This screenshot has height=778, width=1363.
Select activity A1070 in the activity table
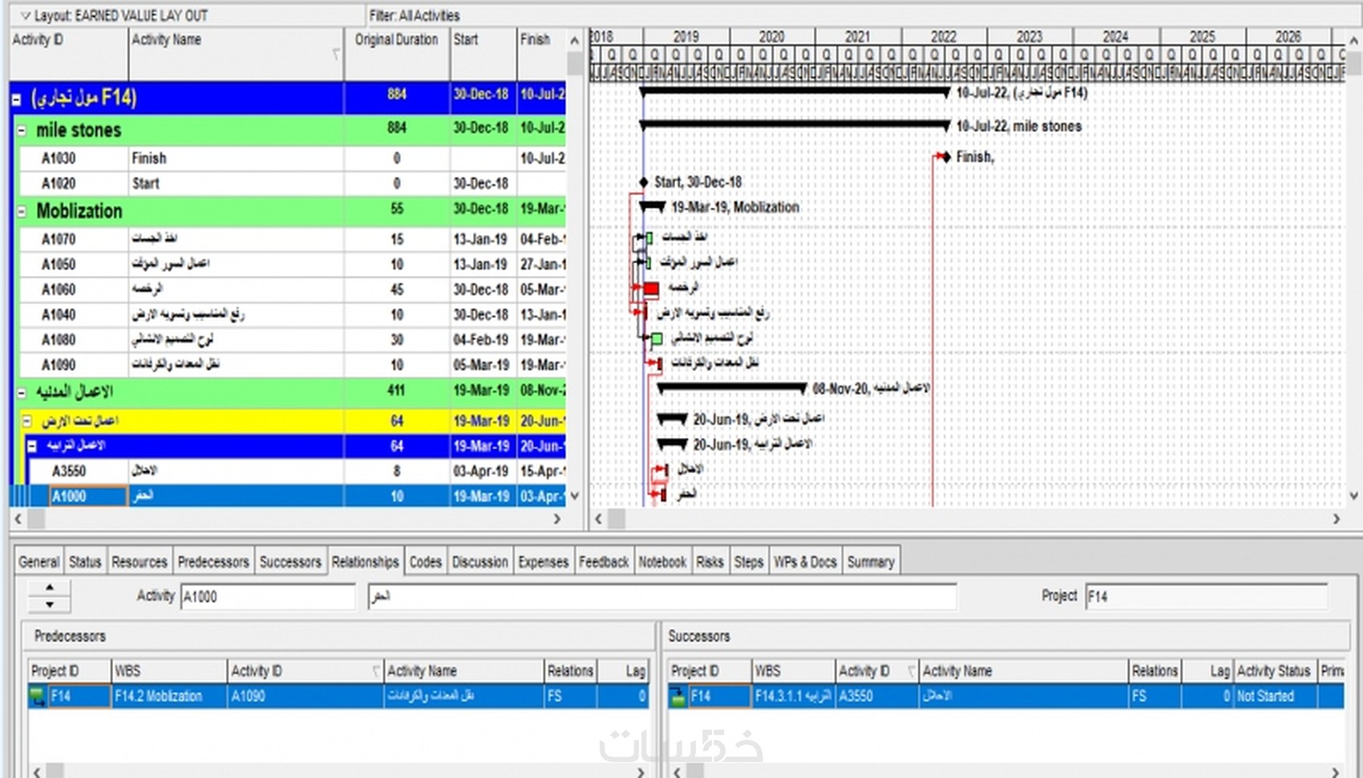(x=292, y=239)
